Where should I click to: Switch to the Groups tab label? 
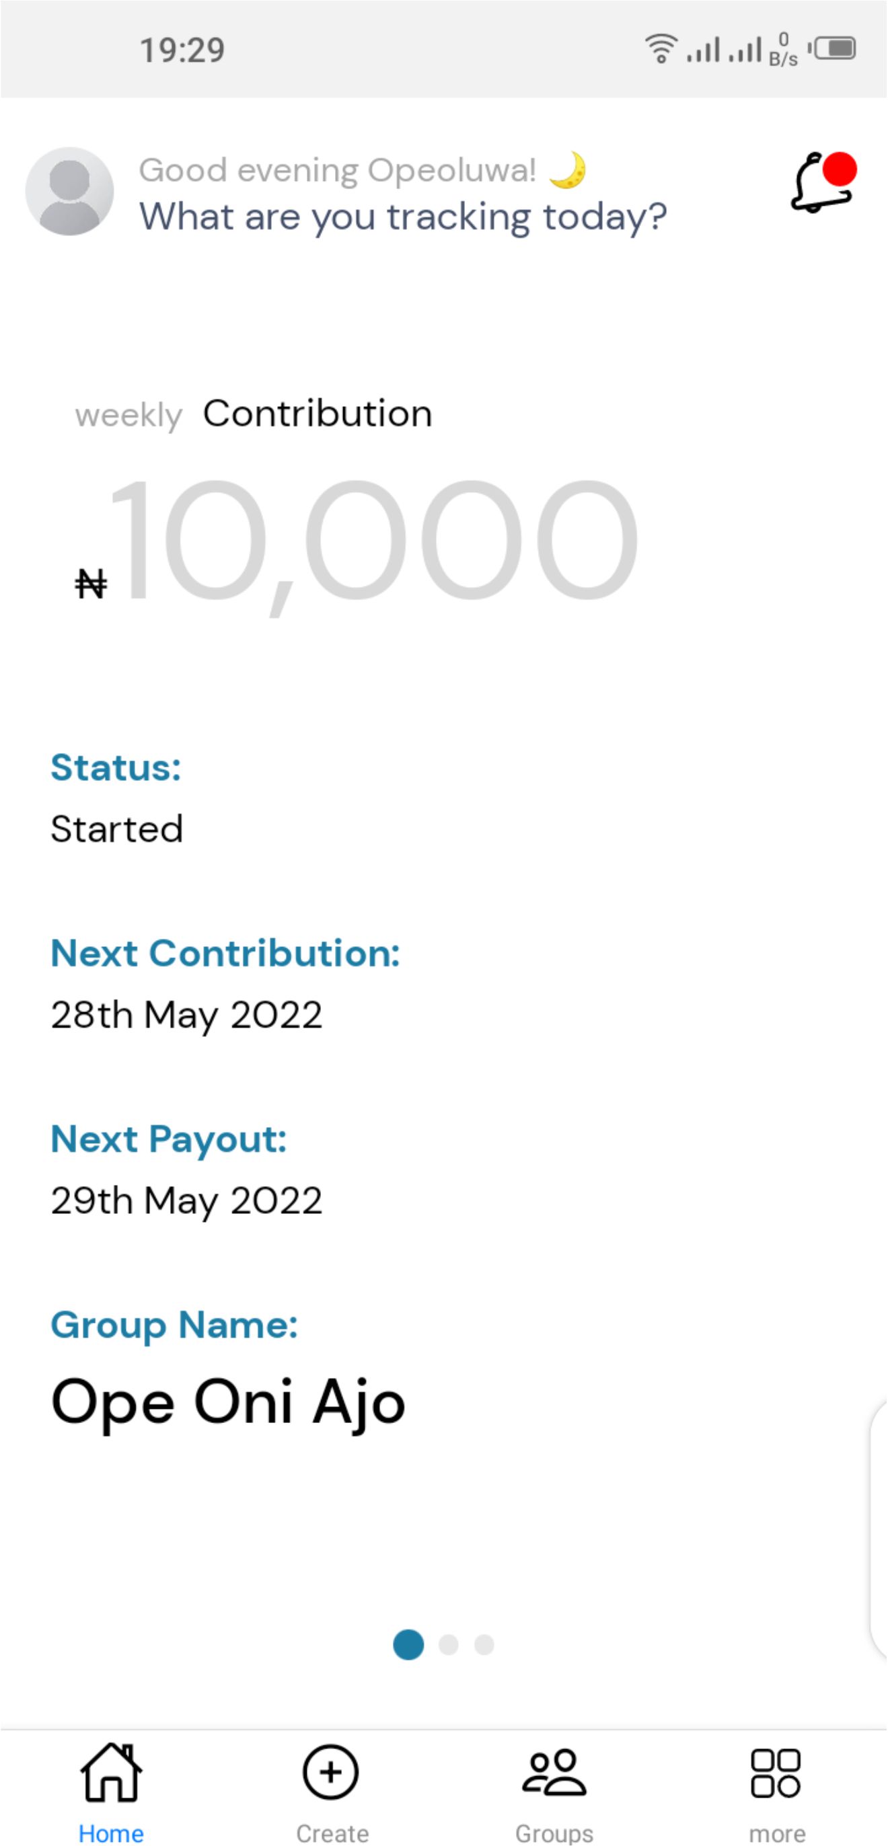[x=554, y=1833]
